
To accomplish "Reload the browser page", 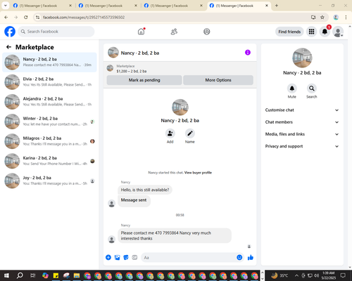I will click(x=26, y=18).
